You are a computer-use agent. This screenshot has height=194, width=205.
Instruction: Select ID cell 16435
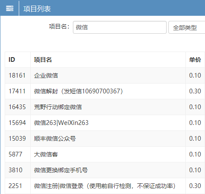click(x=17, y=107)
